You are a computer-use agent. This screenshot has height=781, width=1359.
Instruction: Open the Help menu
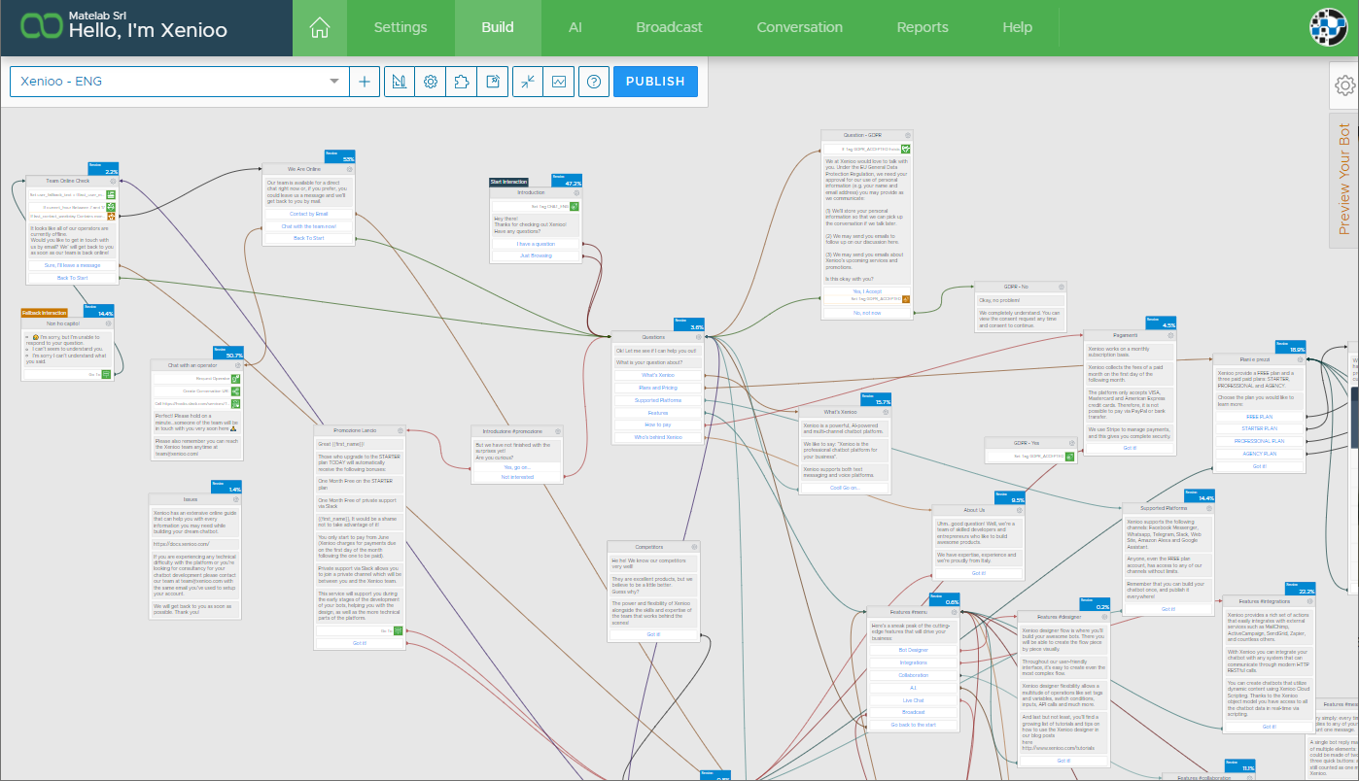coord(1017,27)
